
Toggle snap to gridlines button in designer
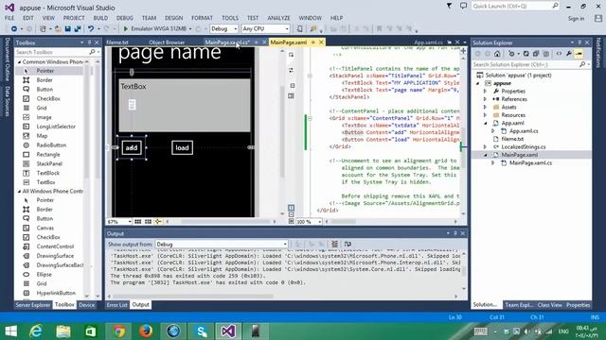148,222
